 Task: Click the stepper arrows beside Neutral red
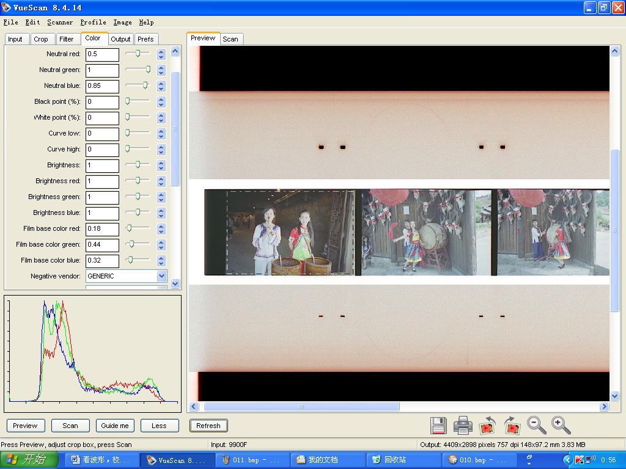point(161,54)
